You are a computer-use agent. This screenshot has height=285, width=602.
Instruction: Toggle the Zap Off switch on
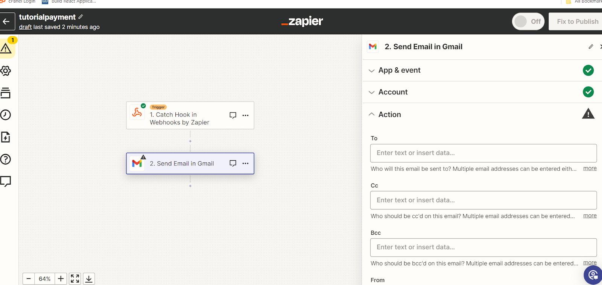[x=528, y=21]
